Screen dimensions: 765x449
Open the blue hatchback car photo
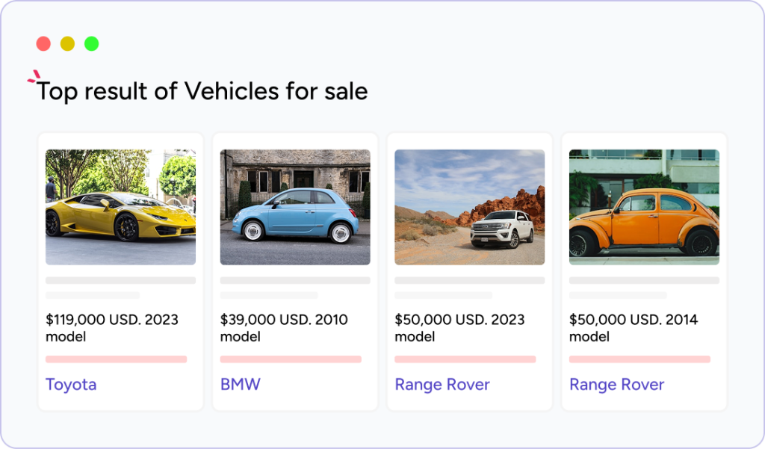tap(295, 207)
